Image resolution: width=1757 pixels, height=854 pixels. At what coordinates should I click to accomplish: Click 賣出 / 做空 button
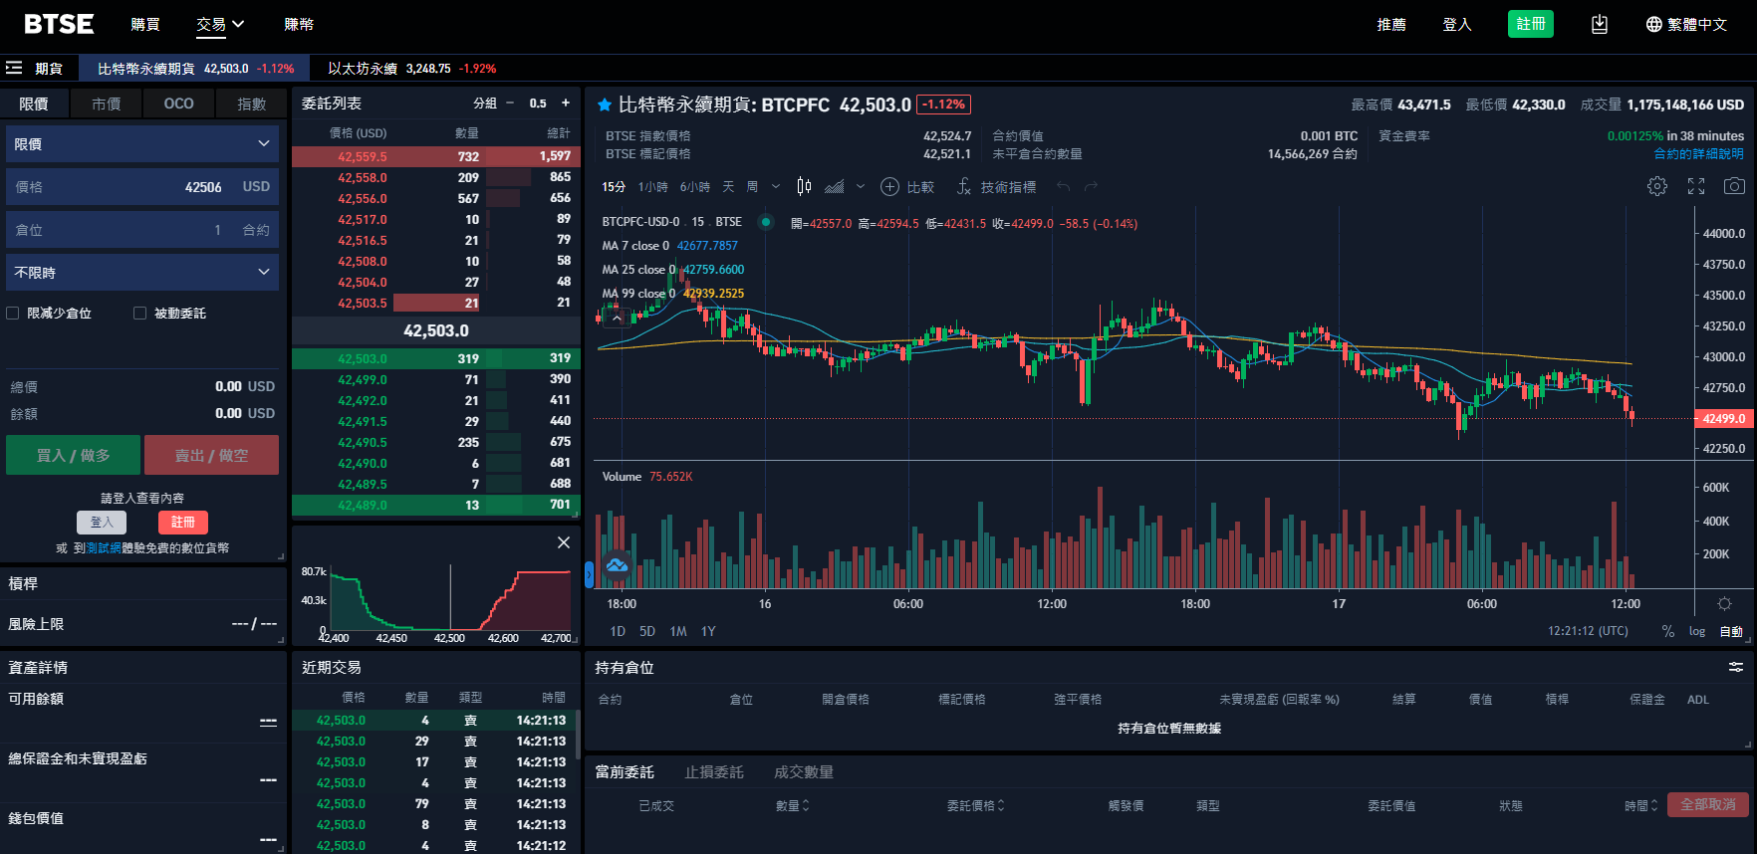pyautogui.click(x=211, y=455)
